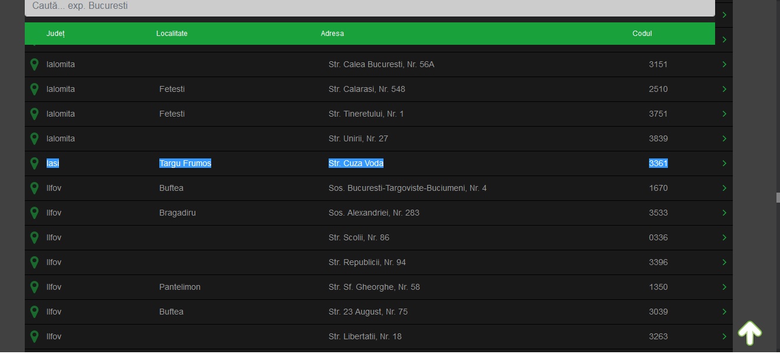780x354 pixels.
Task: Open details arrow for code 3839
Action: tap(725, 138)
